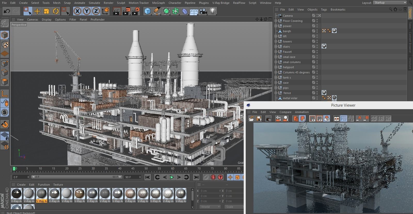Open Picture Viewer Compare menu

[285, 112]
